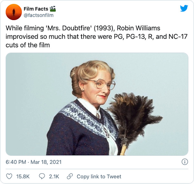
Task: Open the Mrs. Doubtfire image
Action: 97,104
